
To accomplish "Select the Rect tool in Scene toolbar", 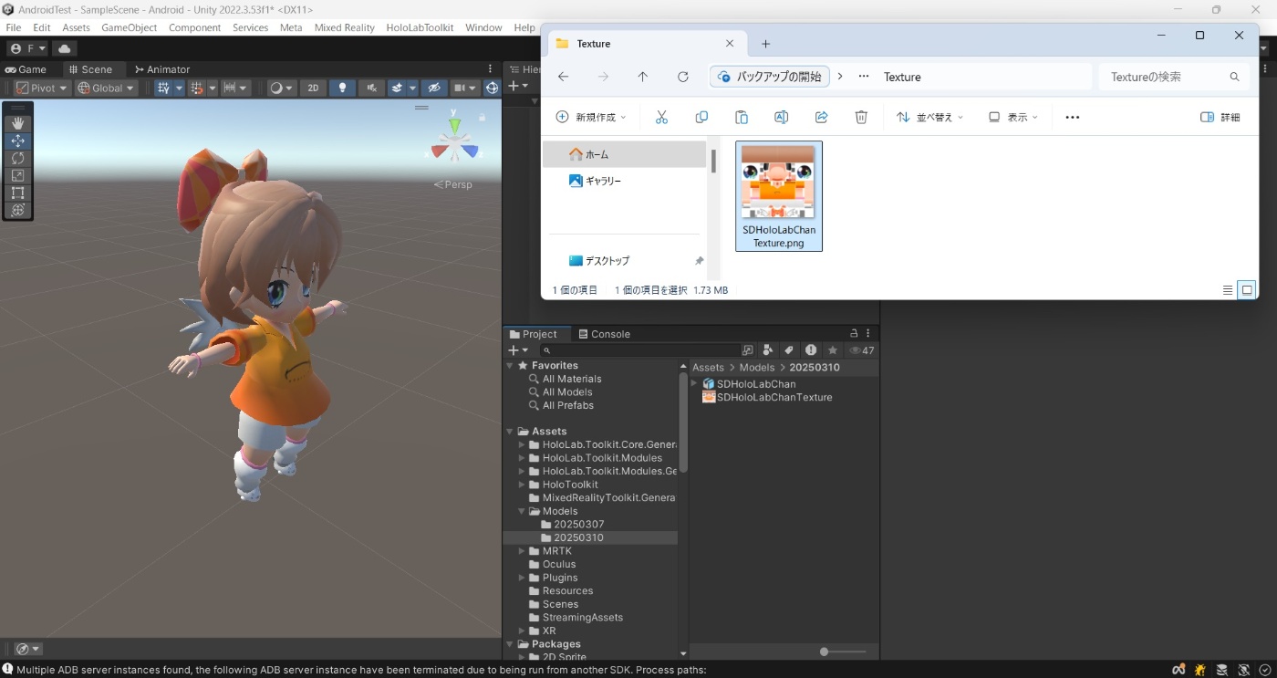I will pos(17,193).
